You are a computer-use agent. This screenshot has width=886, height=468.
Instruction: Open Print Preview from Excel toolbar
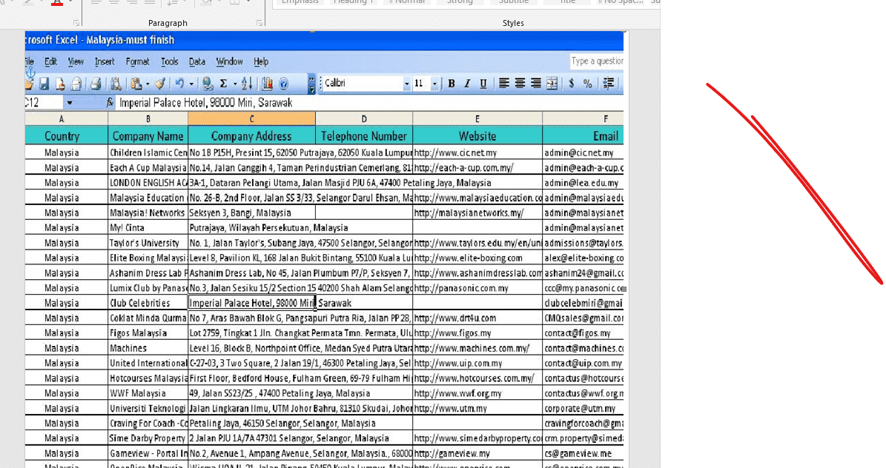click(116, 84)
